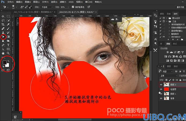Hide layer 图层 1 via its eye icon
Screen dimensions: 186x121
(161, 94)
